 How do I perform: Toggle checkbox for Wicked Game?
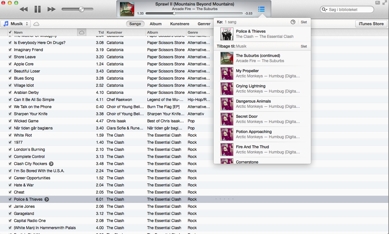[x=10, y=121]
